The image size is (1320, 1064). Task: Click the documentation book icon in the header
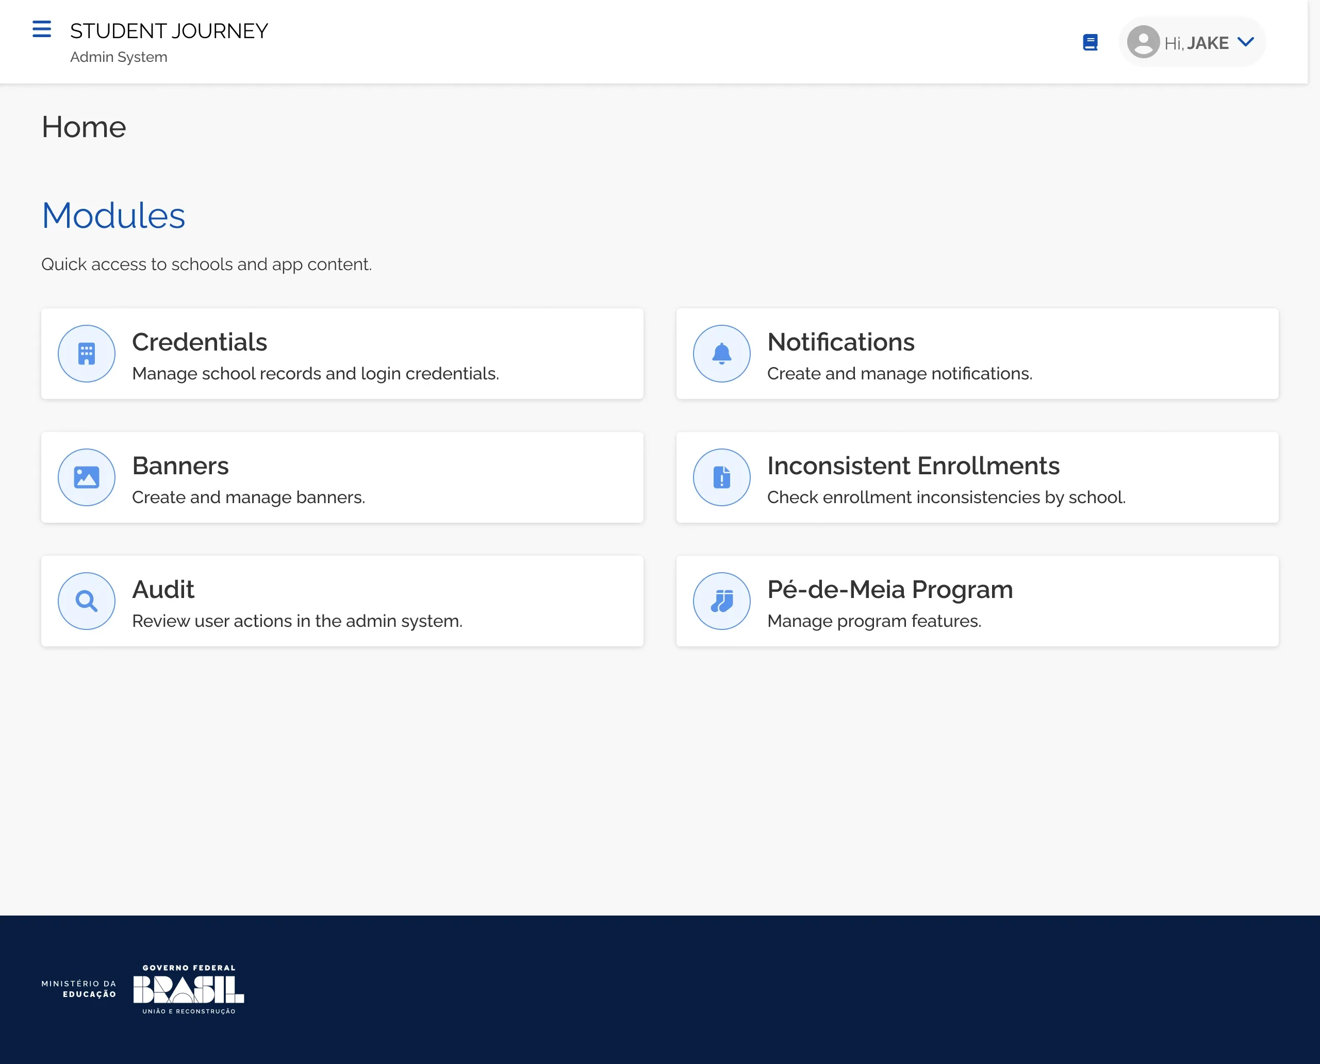pyautogui.click(x=1091, y=42)
